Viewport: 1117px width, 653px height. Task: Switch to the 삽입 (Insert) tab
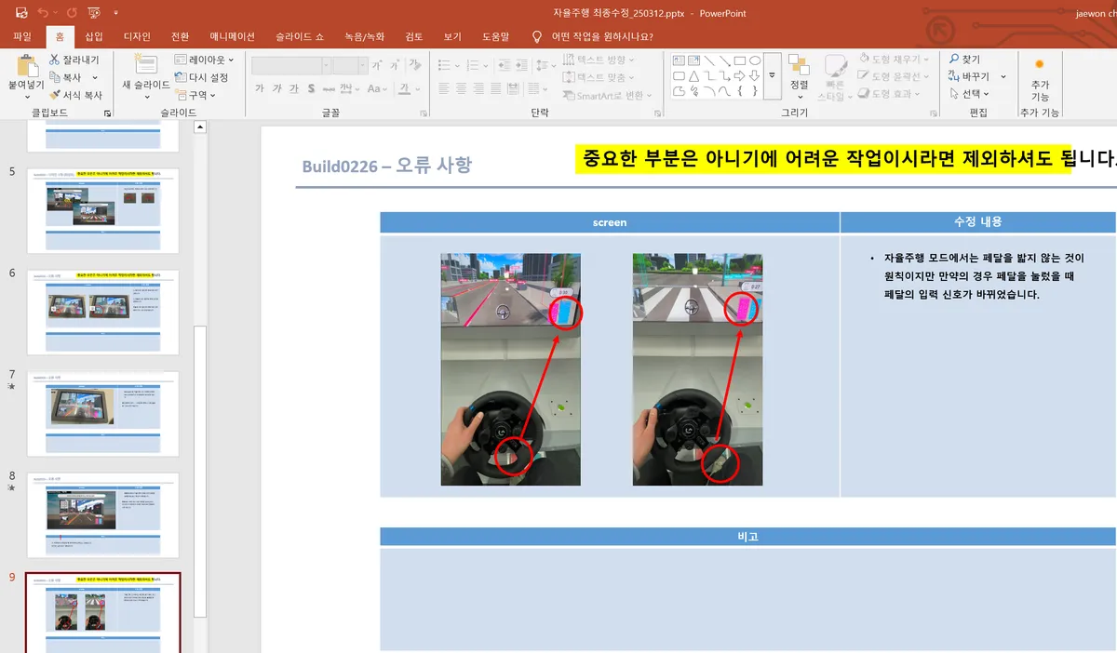click(94, 37)
